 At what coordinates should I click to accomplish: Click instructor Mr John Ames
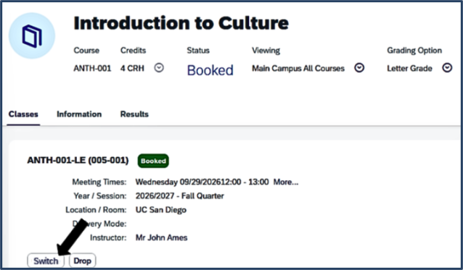click(162, 237)
